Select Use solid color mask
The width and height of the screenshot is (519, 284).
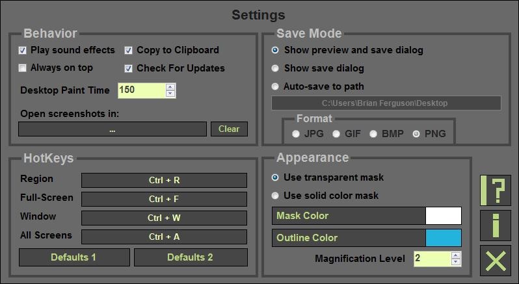click(275, 196)
